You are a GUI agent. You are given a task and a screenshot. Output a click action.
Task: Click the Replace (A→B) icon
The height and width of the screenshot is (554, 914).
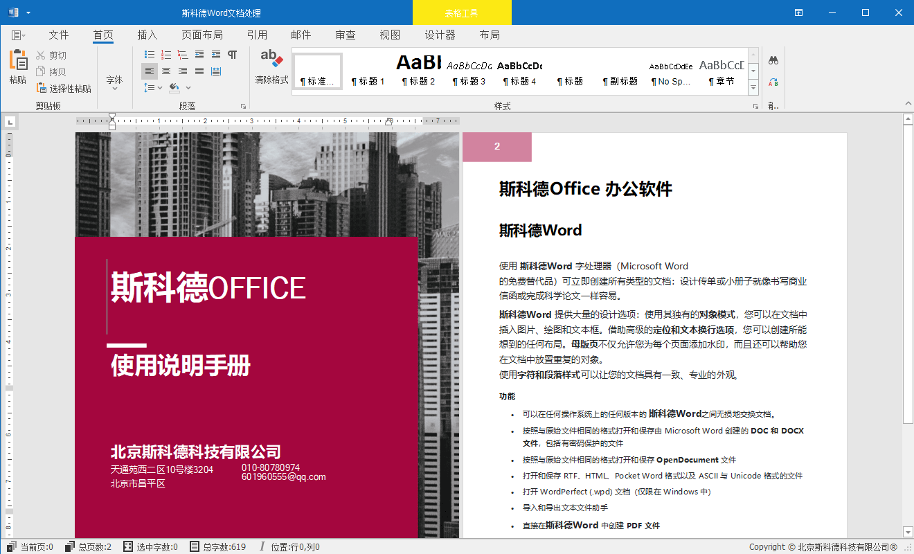click(x=773, y=82)
